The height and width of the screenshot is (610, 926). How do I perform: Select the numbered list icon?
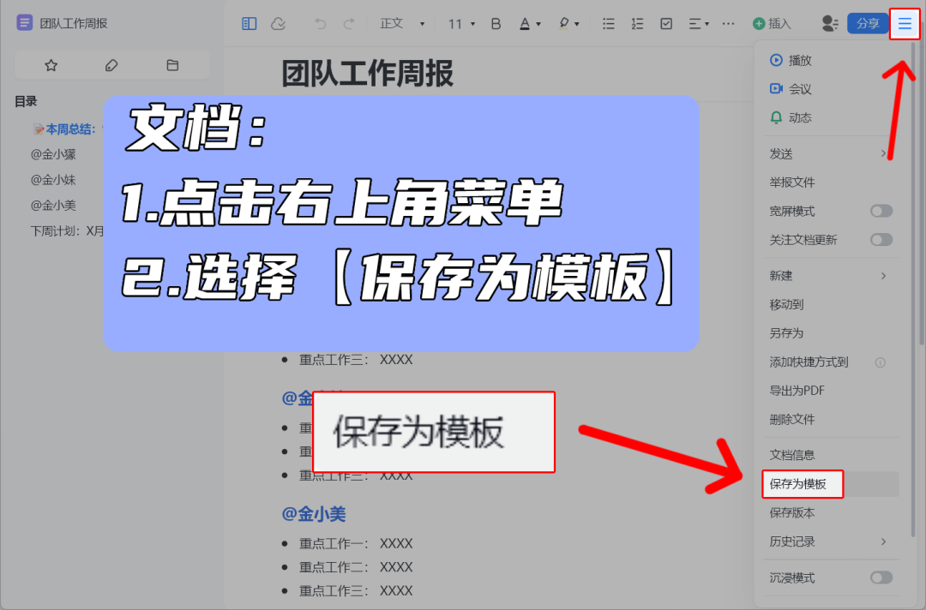click(637, 23)
